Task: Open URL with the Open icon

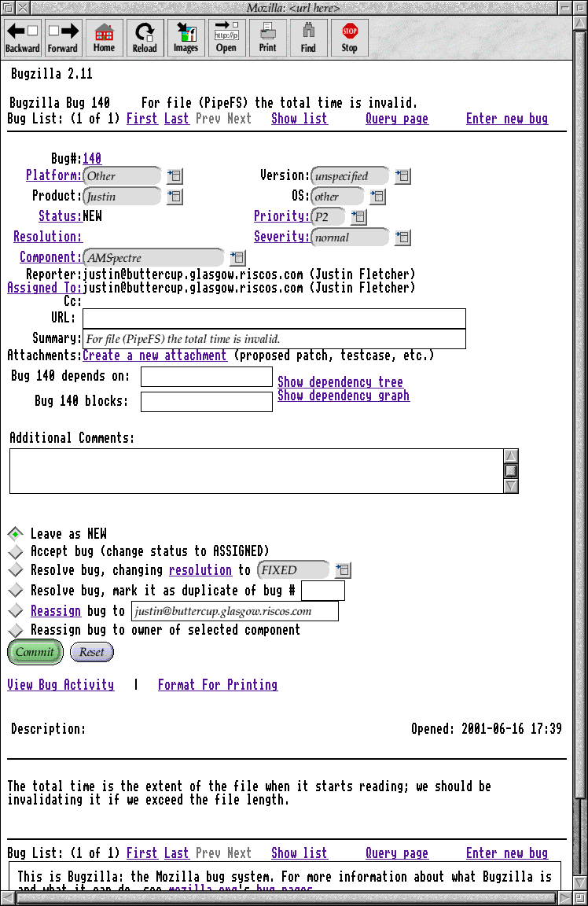Action: pyautogui.click(x=226, y=38)
